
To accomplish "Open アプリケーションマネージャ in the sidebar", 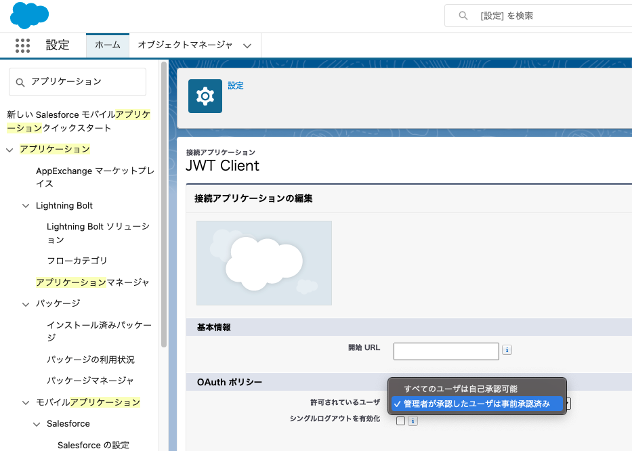I will [x=93, y=282].
